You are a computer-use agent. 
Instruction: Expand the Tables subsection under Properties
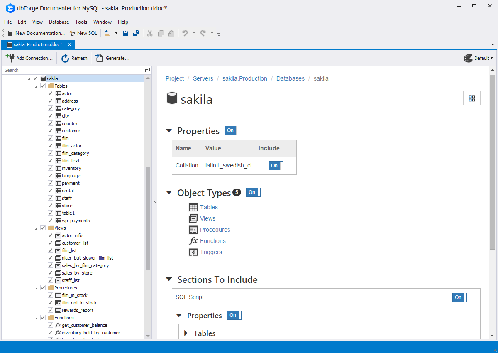186,333
